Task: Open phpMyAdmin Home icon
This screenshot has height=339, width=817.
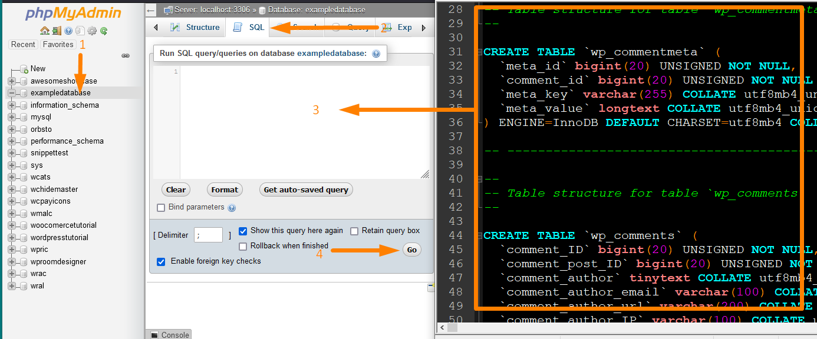Action: coord(45,31)
